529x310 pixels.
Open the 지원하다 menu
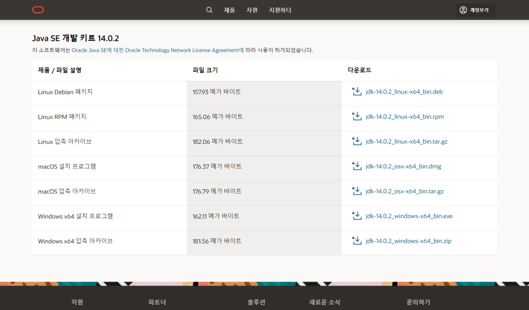tap(280, 10)
